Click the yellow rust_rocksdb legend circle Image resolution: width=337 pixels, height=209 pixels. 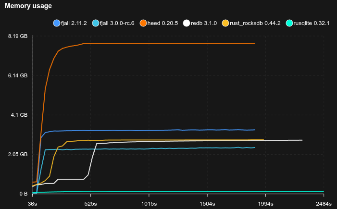pyautogui.click(x=225, y=23)
